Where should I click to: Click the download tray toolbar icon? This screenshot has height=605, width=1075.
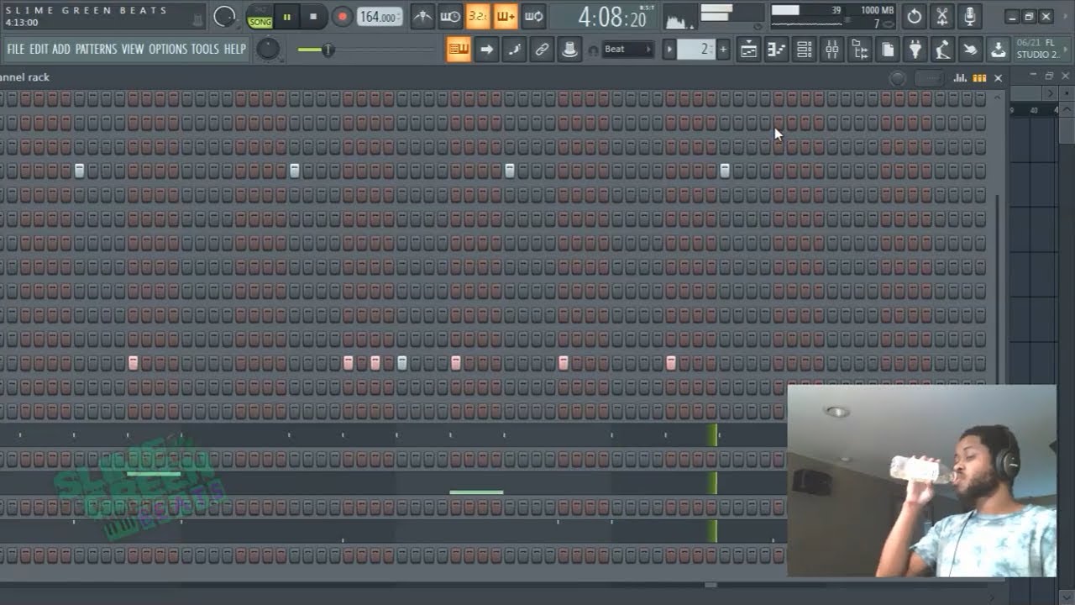click(998, 50)
